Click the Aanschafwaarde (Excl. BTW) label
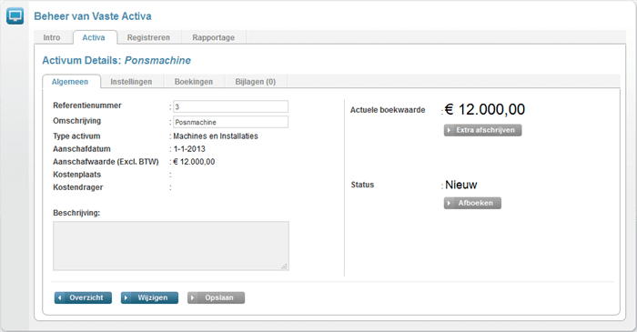Viewport: 637px width, 332px height. 106,162
